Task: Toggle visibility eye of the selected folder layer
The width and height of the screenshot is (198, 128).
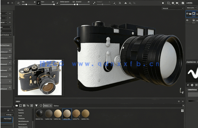Action: pos(187,13)
